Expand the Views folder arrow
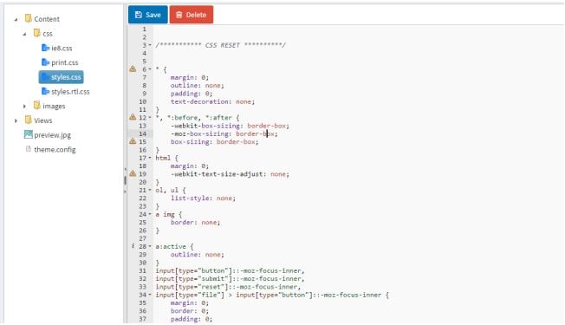The height and width of the screenshot is (325, 565). [16, 120]
